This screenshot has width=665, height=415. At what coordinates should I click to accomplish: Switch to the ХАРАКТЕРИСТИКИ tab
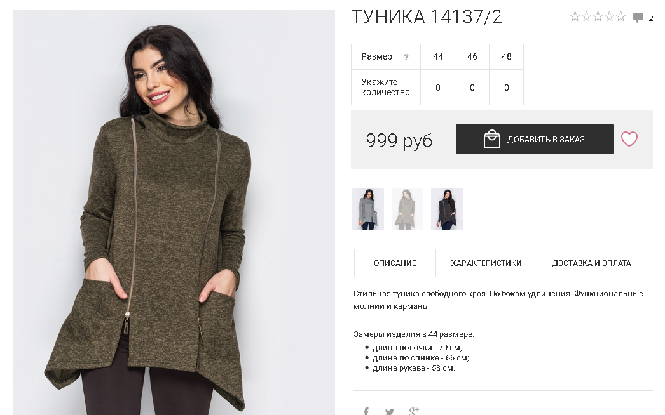(486, 263)
